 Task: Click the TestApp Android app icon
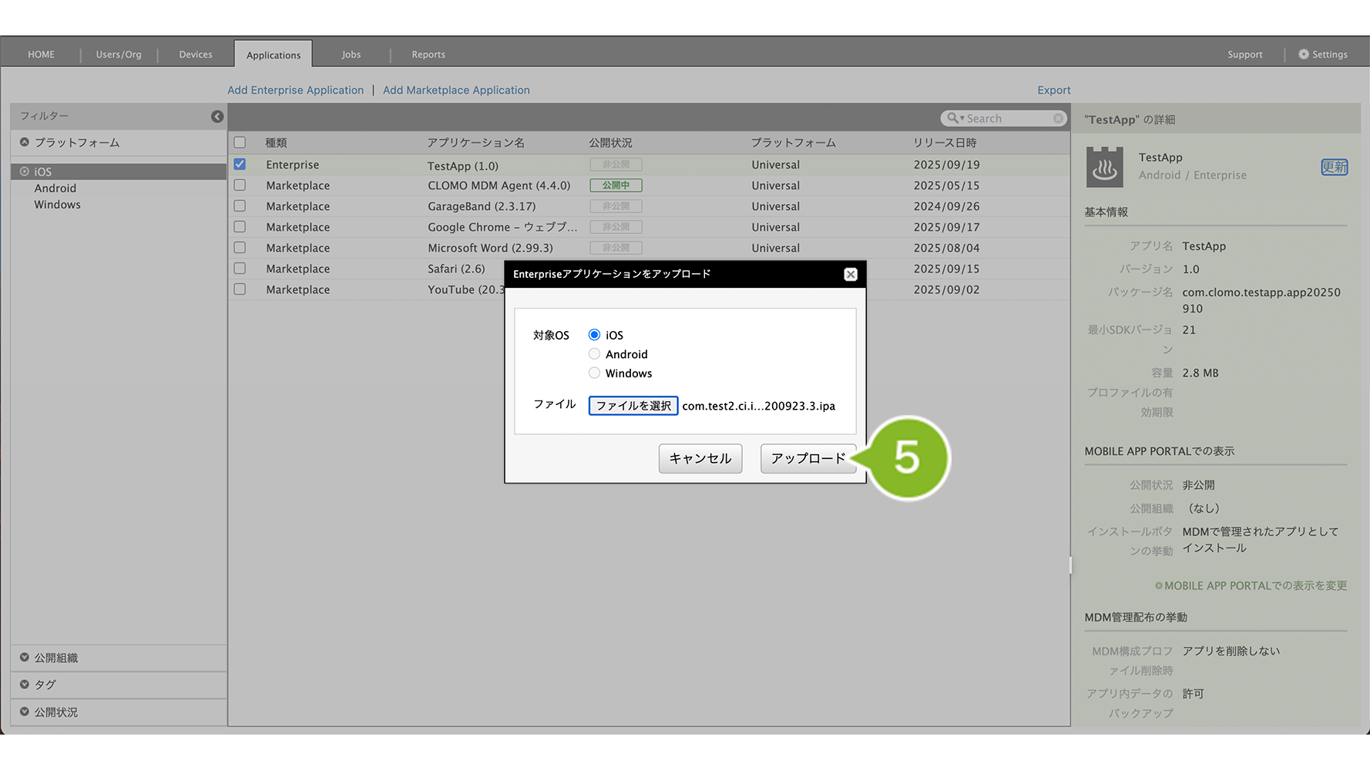(1104, 167)
